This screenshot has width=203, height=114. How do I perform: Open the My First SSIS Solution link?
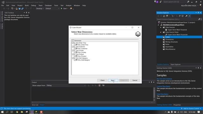coord(164,79)
